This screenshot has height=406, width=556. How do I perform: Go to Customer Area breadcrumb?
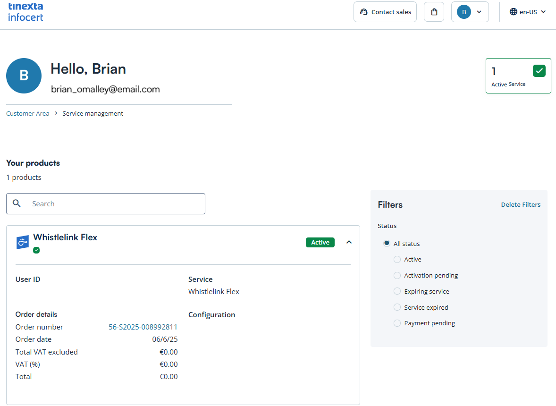click(x=28, y=113)
